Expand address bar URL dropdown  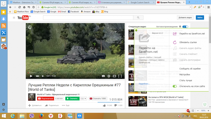(190, 7)
